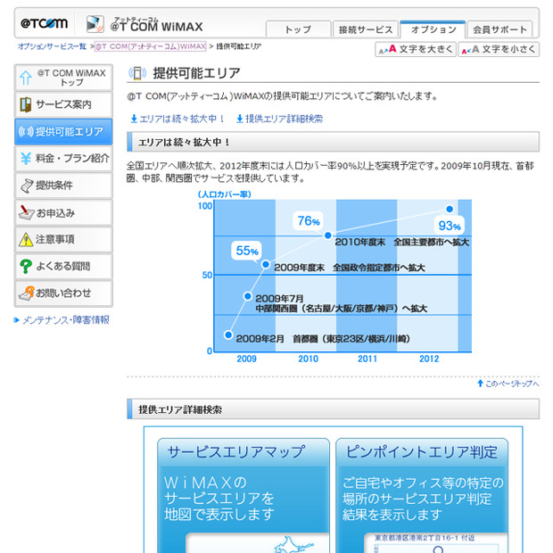
Task: Click the pen icon for お申込み
Action: pyautogui.click(x=26, y=212)
